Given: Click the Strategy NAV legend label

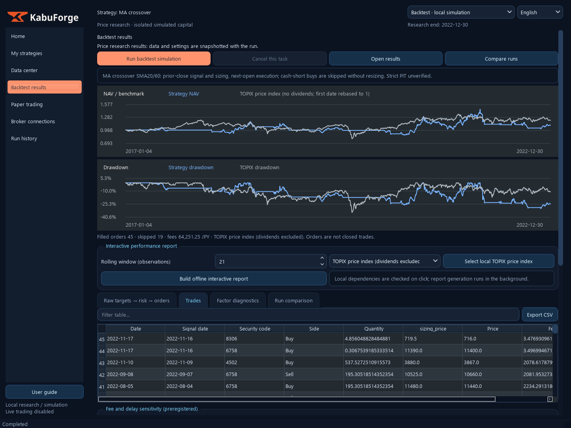Looking at the screenshot, I should [x=184, y=94].
